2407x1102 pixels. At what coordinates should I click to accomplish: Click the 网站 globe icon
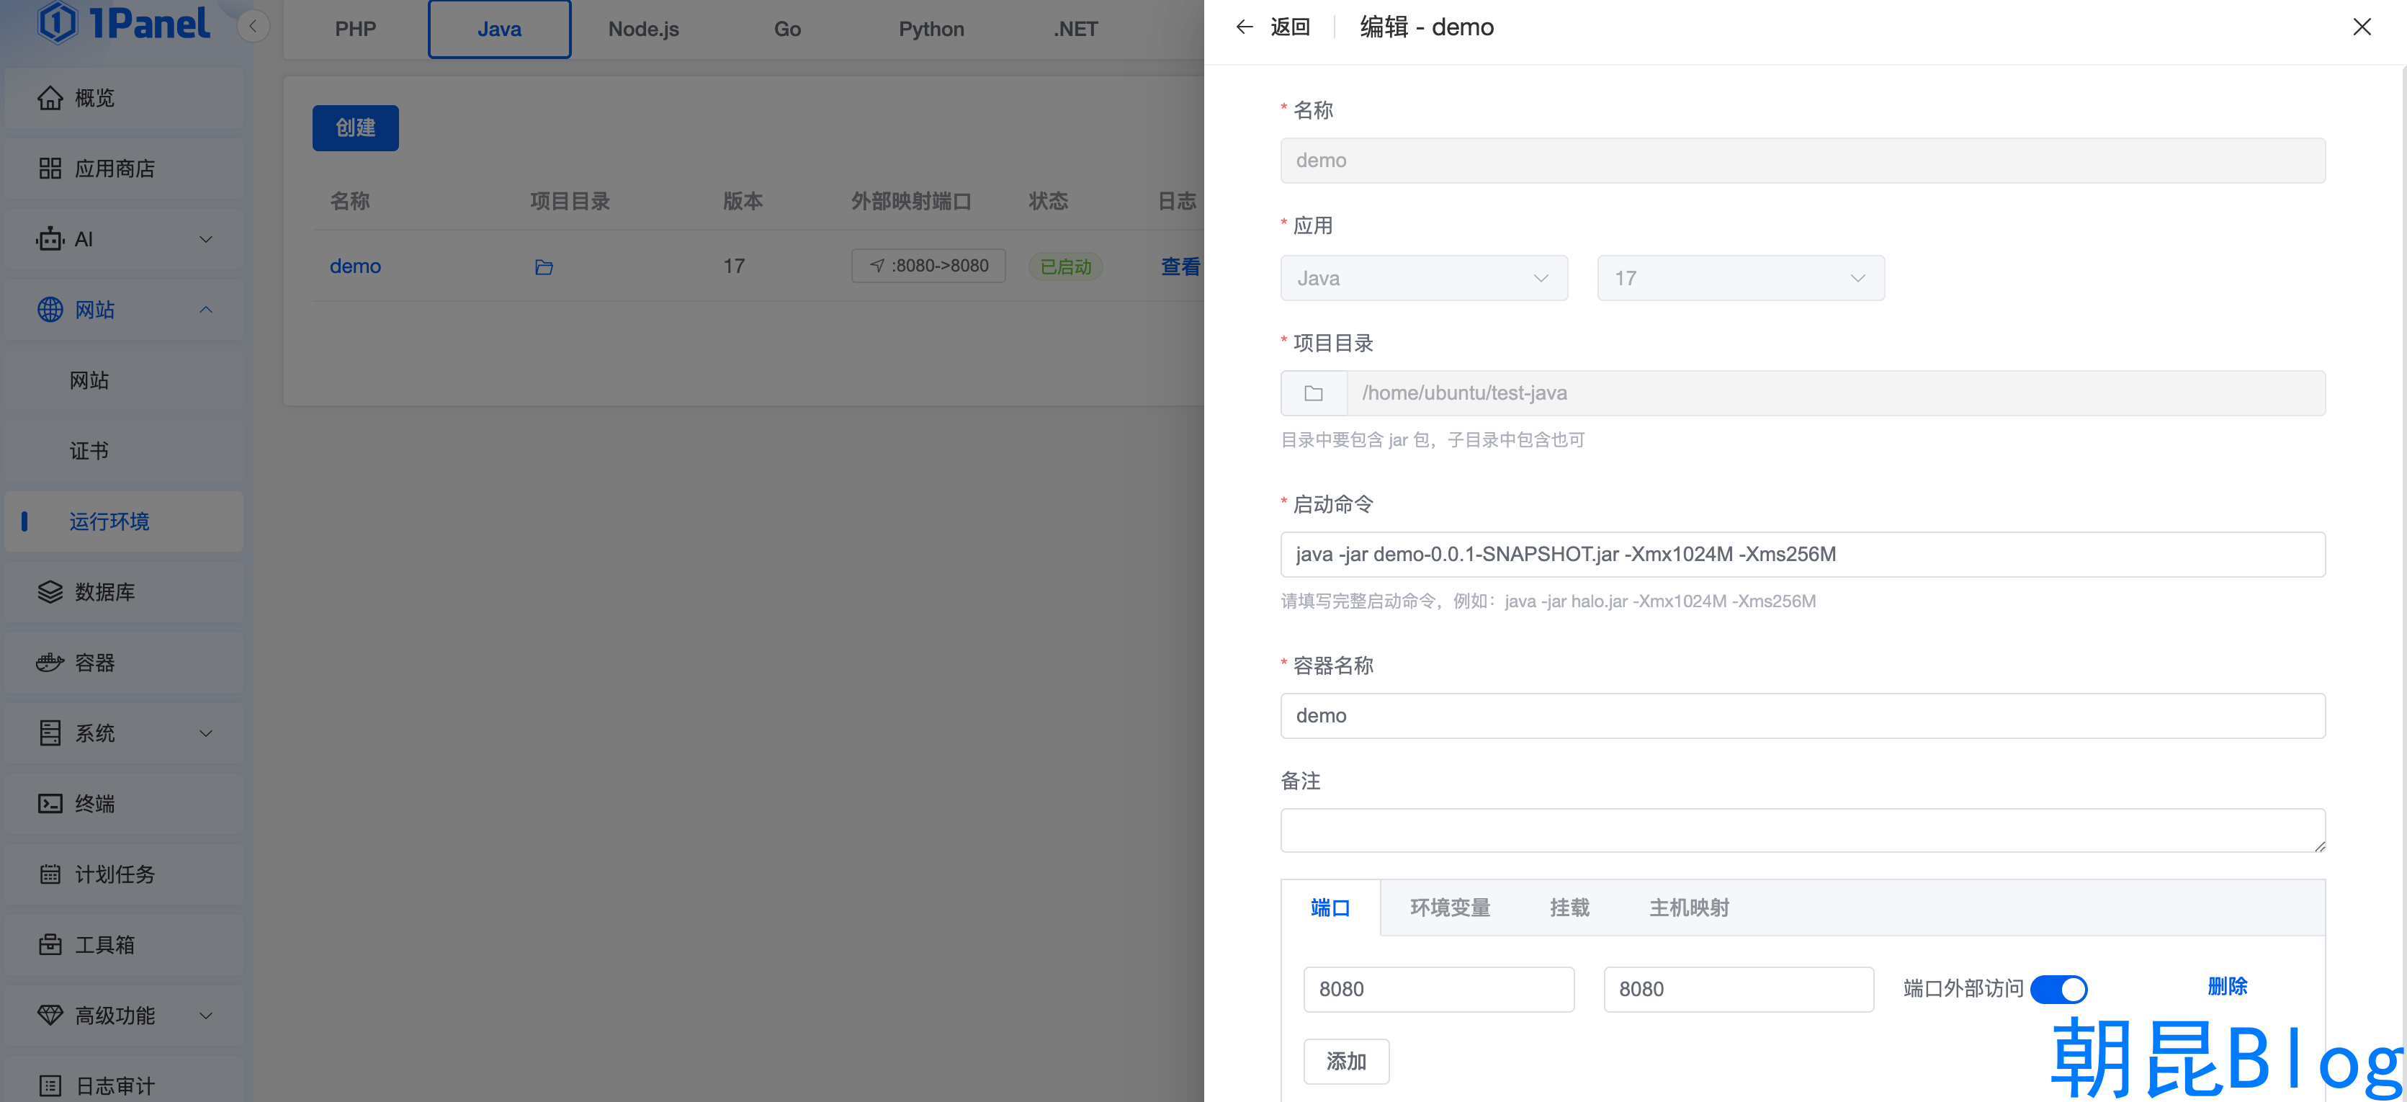click(x=50, y=310)
